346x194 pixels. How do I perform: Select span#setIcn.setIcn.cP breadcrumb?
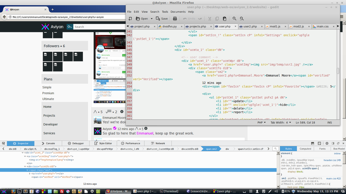pos(251,149)
